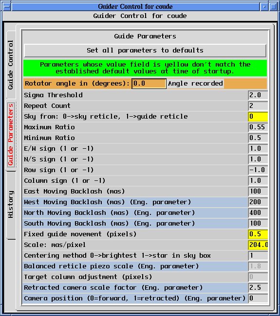This screenshot has height=316, width=280.
Task: Click the Guide Parameters heading text
Action: tap(145, 36)
